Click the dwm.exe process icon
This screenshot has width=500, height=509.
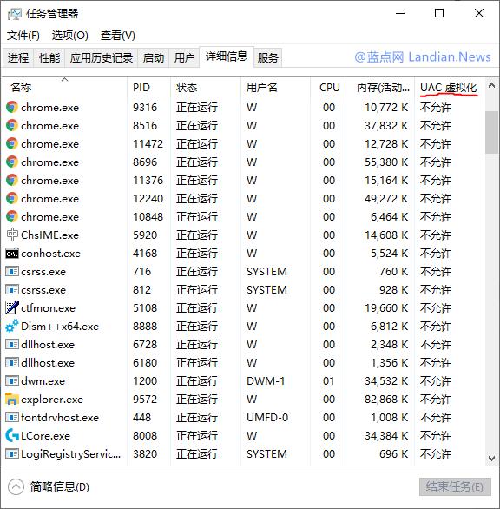tap(12, 380)
